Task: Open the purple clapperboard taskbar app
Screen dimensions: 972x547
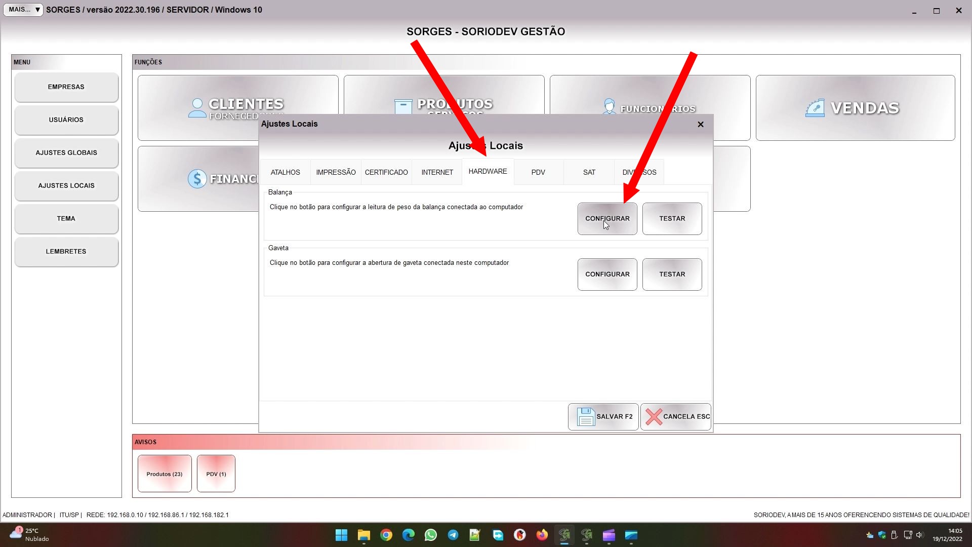Action: coord(609,535)
